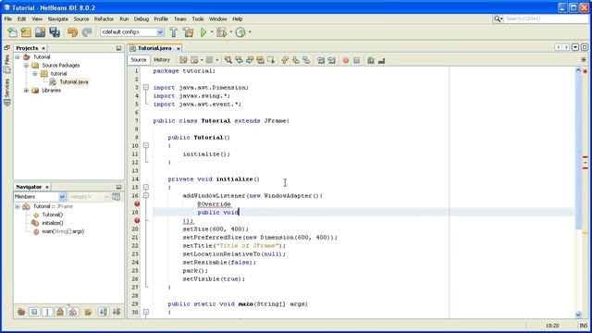Switch to the Source view button
Image resolution: width=592 pixels, height=333 pixels.
coord(139,60)
